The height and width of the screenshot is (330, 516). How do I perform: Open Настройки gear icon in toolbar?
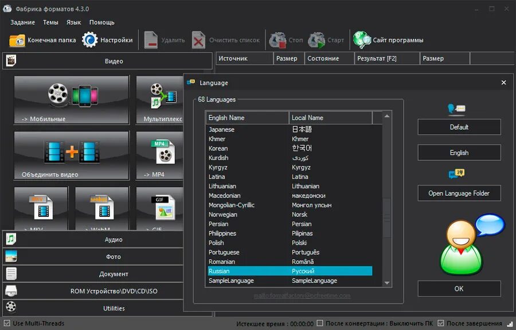90,40
